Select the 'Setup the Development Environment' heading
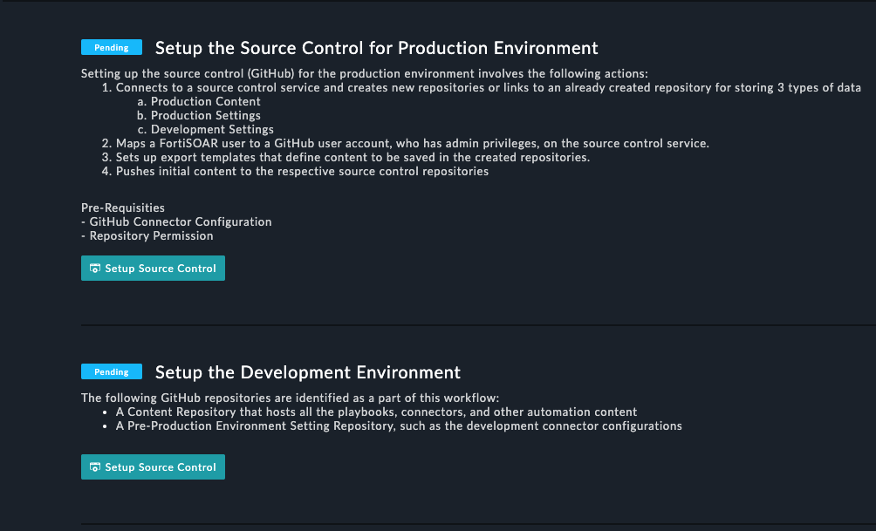Viewport: 876px width, 531px height. tap(307, 372)
